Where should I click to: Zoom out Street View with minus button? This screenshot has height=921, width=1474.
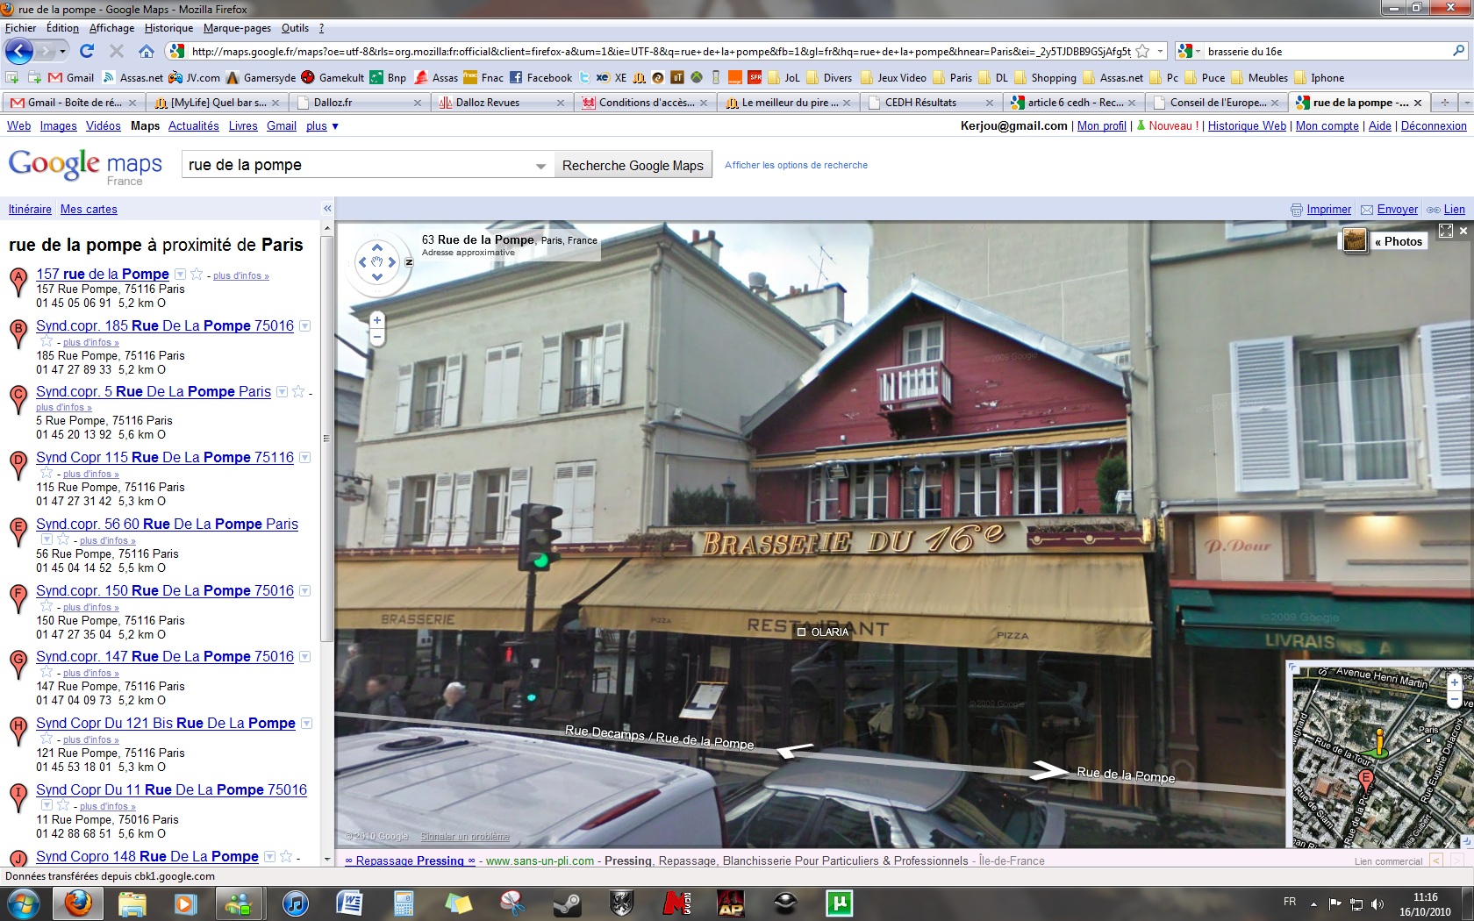tap(377, 336)
